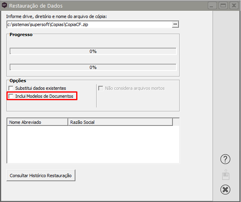The height and width of the screenshot is (202, 241).
Task: Click the help question mark icon
Action: coord(225,159)
